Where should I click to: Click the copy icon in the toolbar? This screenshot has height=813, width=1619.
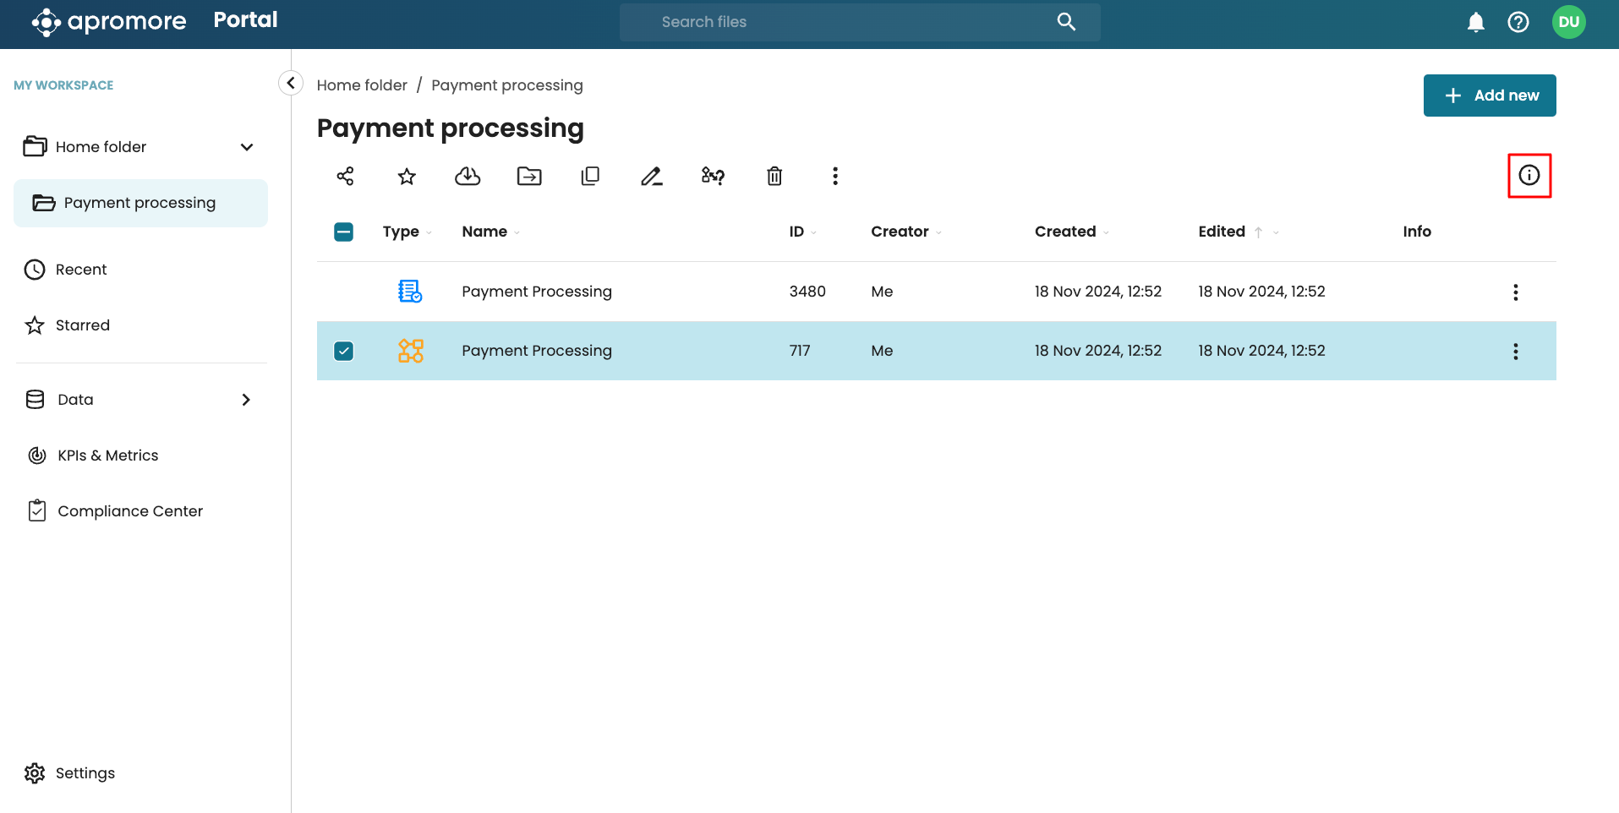point(590,176)
